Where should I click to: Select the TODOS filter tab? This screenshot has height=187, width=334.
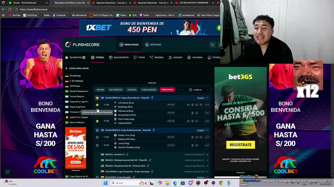[100, 90]
